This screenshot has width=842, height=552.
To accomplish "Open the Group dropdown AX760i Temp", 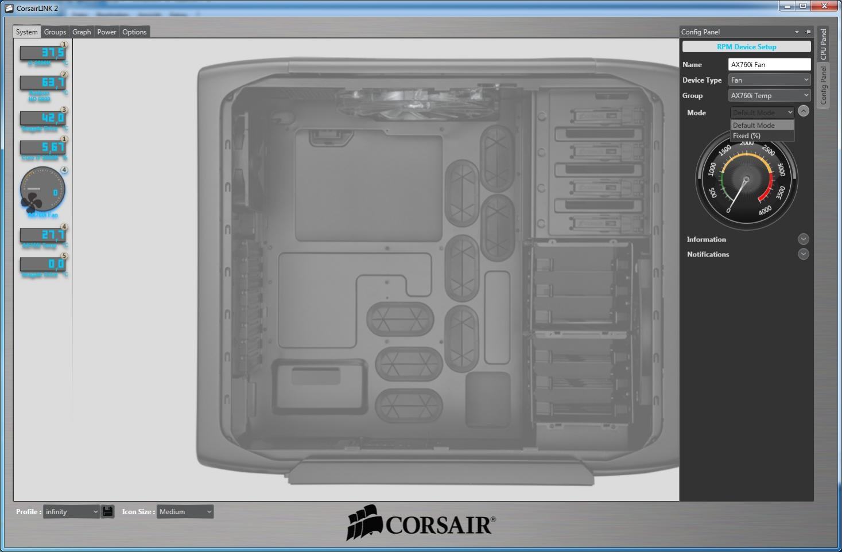I will [x=769, y=95].
